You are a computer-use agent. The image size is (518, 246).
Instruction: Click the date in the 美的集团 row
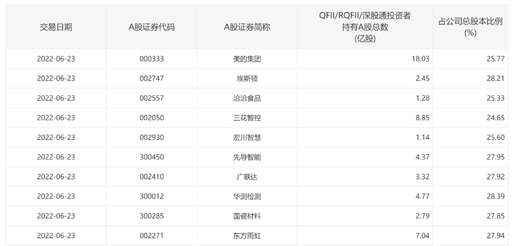pyautogui.click(x=56, y=59)
